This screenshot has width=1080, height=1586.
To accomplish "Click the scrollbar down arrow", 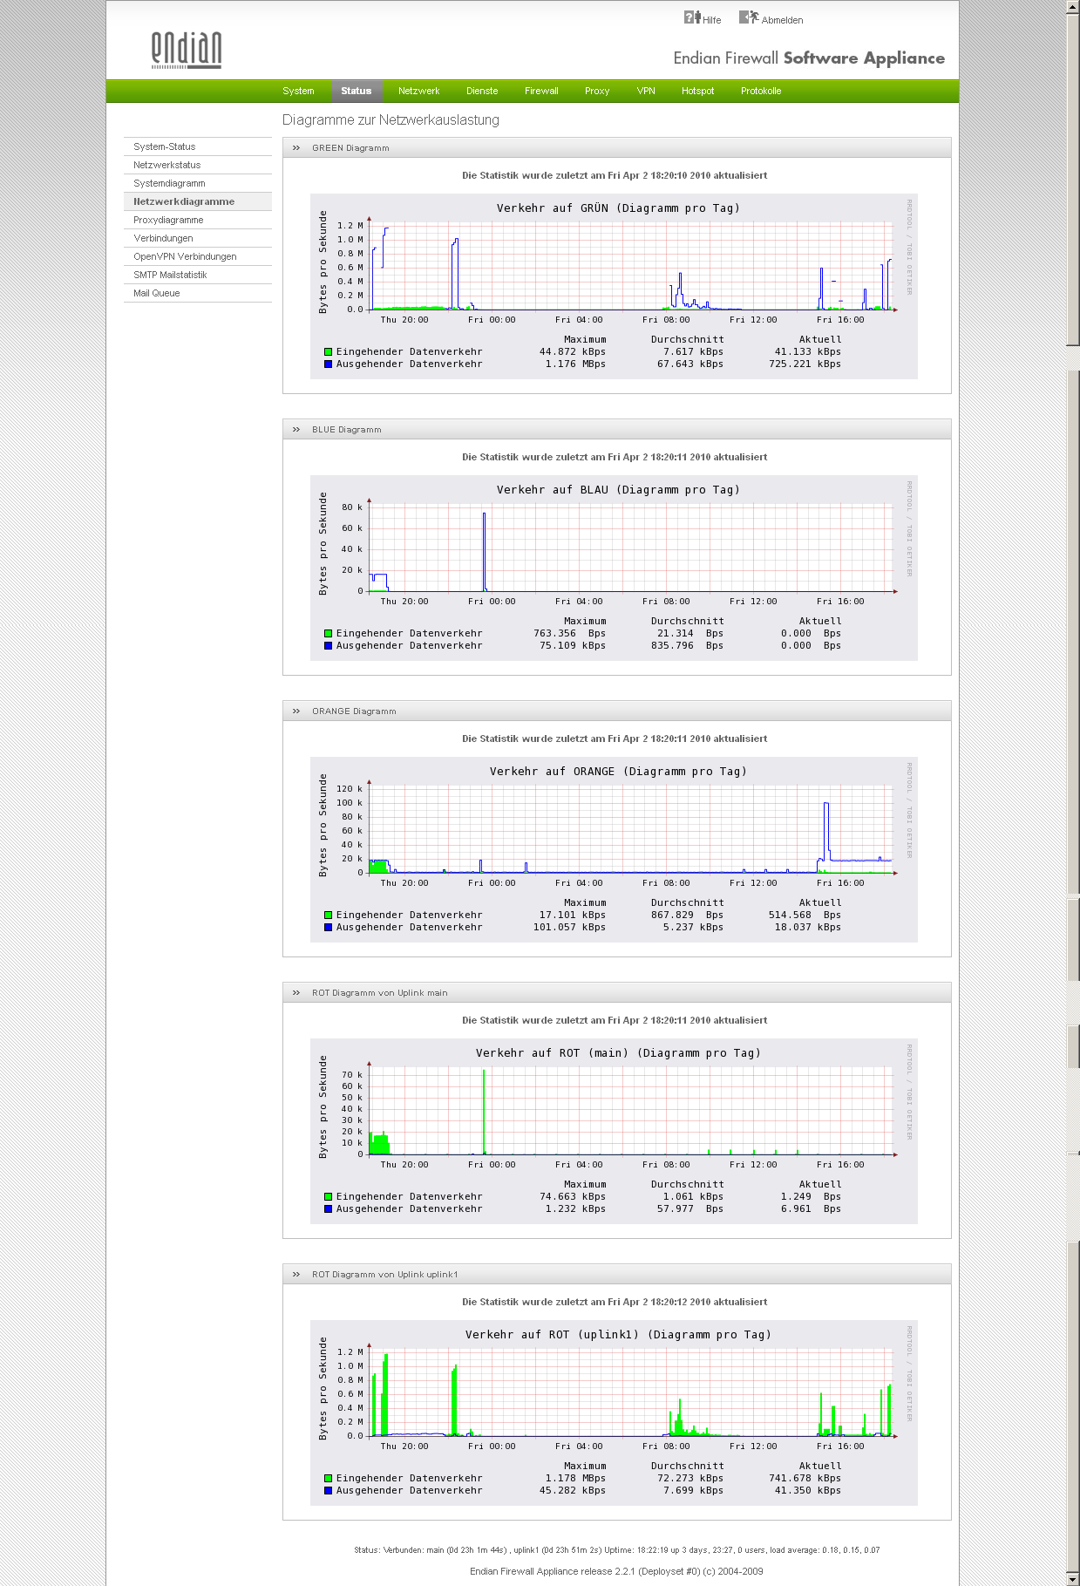I will pyautogui.click(x=1073, y=1579).
